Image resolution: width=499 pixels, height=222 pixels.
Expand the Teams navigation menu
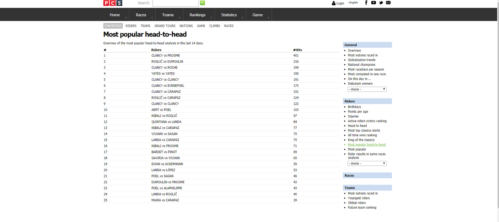click(x=168, y=15)
